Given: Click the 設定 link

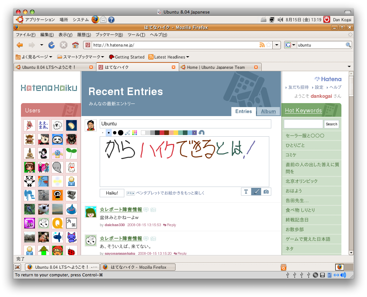Looking at the screenshot, I should tap(319, 87).
